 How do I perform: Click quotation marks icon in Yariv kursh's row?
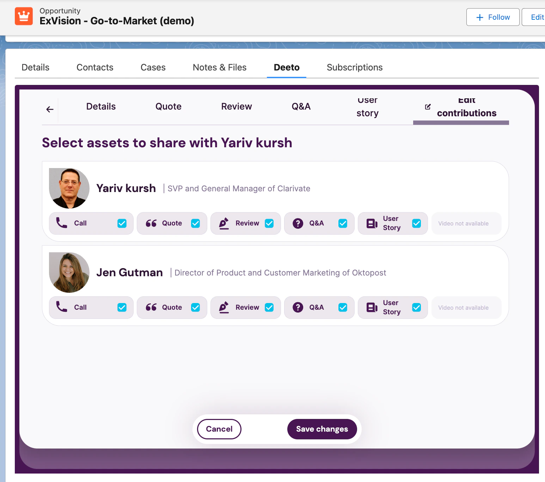click(151, 223)
